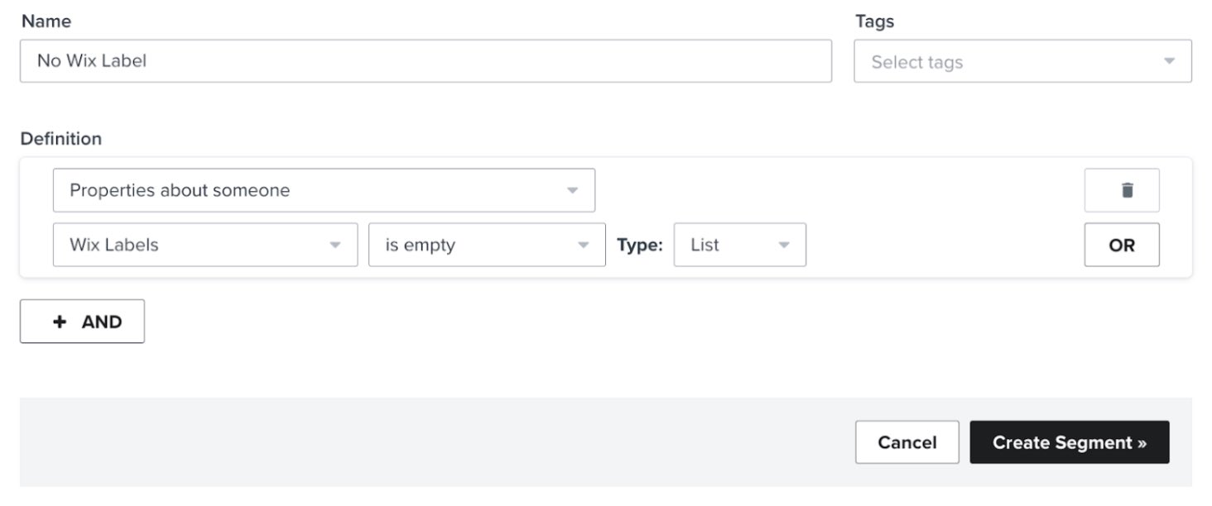The width and height of the screenshot is (1212, 506).
Task: Open the Select tags dropdown
Action: 1022,60
